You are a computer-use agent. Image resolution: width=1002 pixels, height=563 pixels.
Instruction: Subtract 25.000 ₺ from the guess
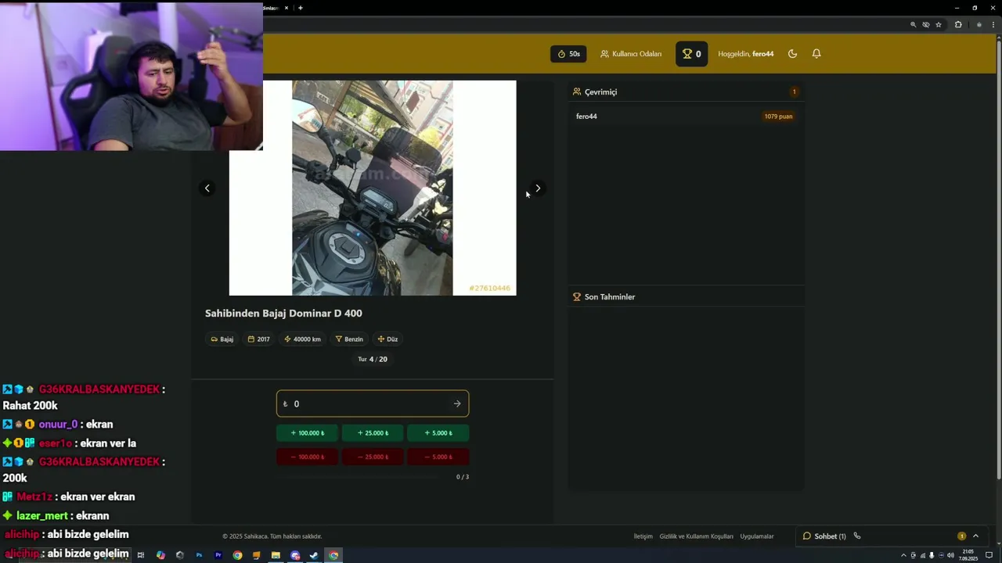[x=373, y=457]
